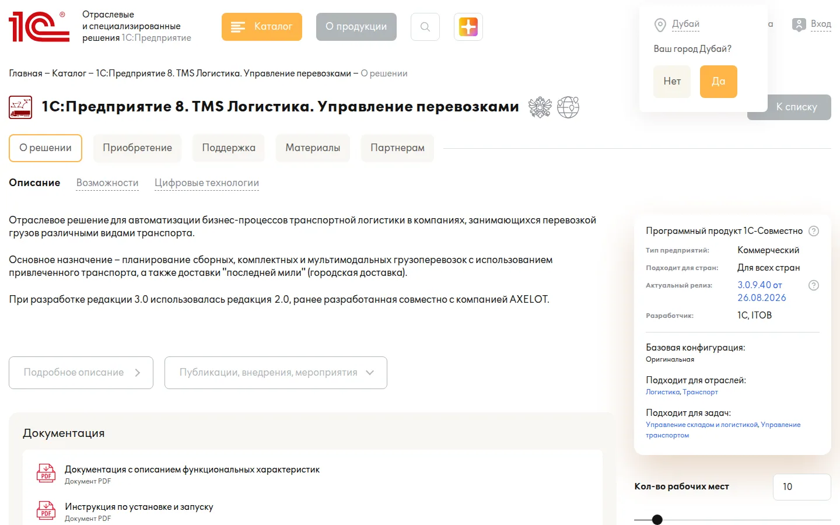Click the location pin icon near Дубай
The width and height of the screenshot is (840, 525).
(660, 25)
